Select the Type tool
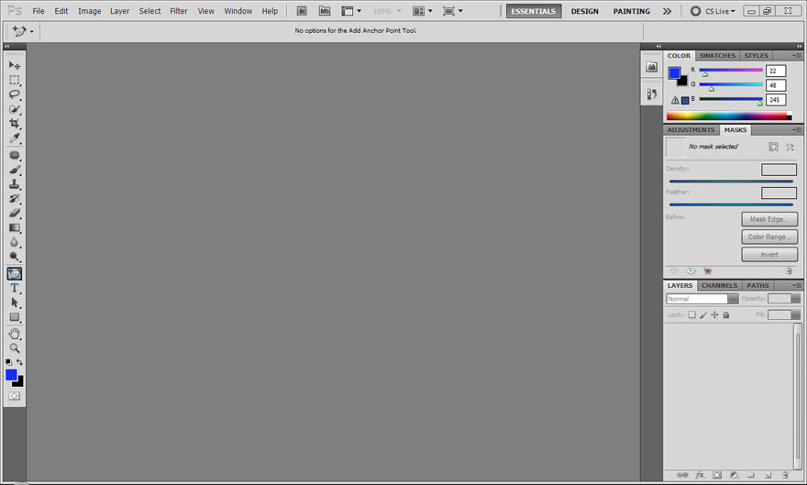This screenshot has height=485, width=807. tap(15, 288)
